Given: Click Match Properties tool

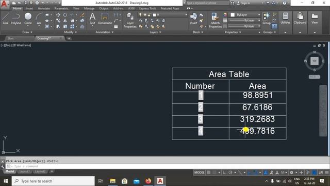Looking at the screenshot, I should coord(215,20).
